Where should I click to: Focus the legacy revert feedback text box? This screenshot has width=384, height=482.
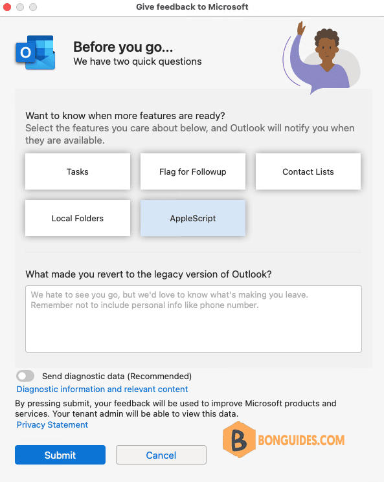(194, 319)
